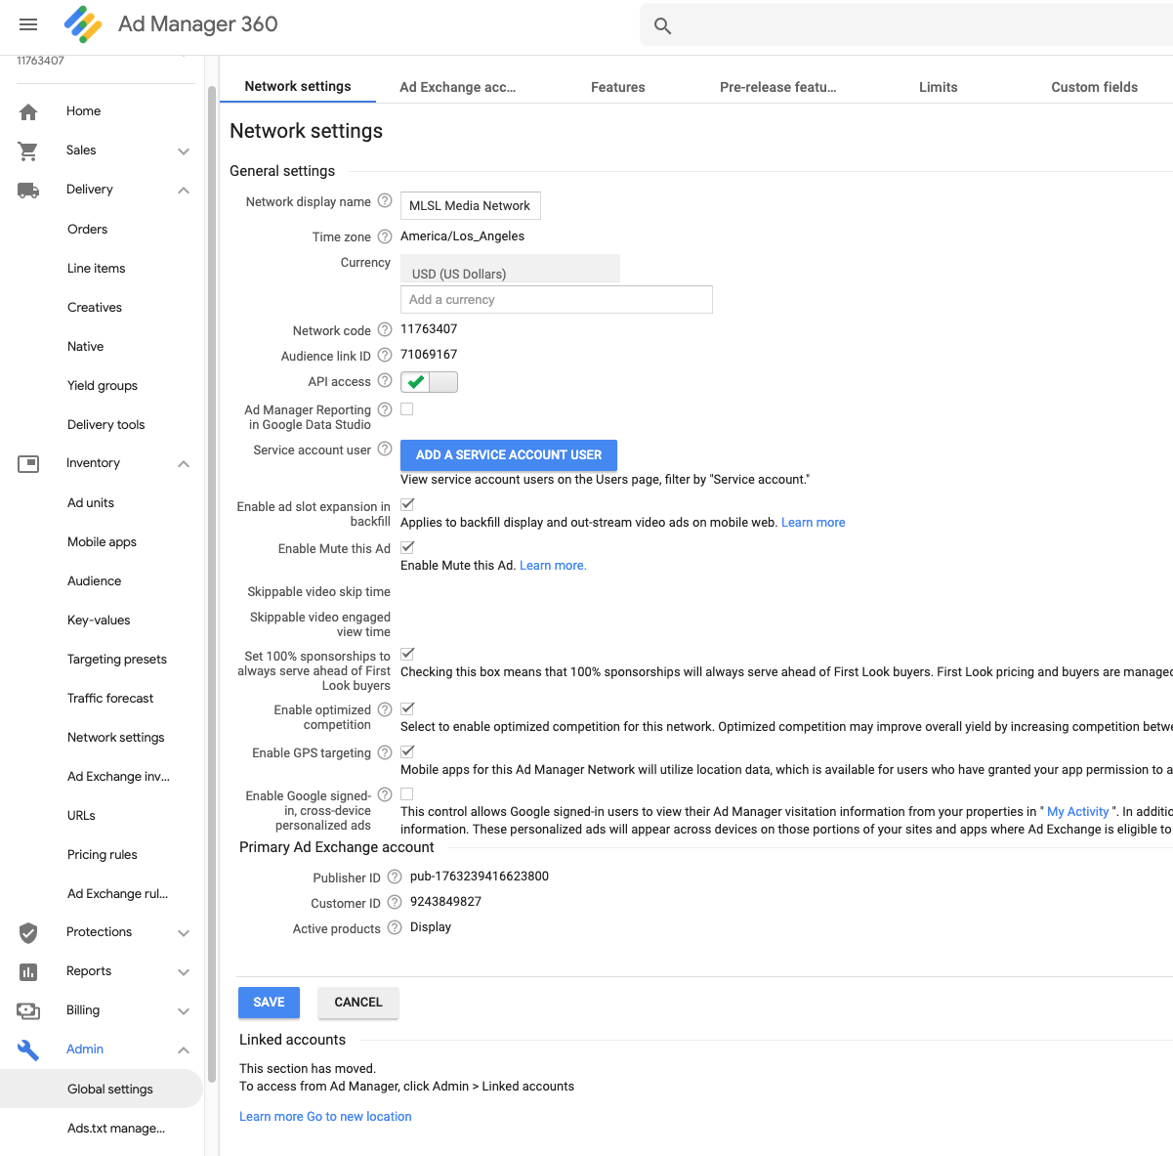Image resolution: width=1173 pixels, height=1156 pixels.
Task: Click Add a Service Account User button
Action: pos(508,455)
